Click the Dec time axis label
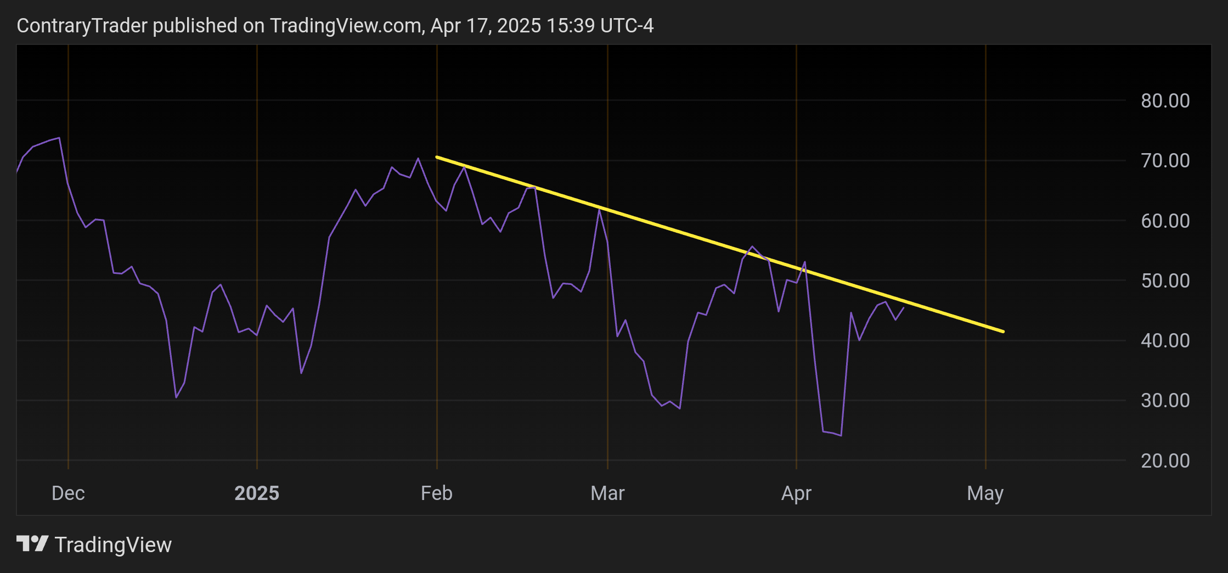This screenshot has height=573, width=1228. [x=68, y=493]
